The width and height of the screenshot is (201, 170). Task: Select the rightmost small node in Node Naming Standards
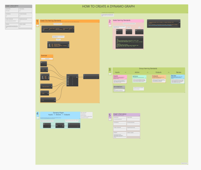[x=139, y=32]
